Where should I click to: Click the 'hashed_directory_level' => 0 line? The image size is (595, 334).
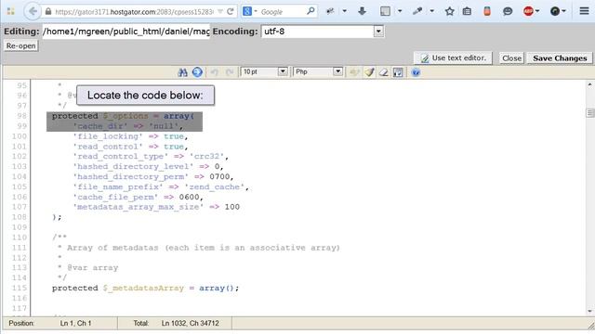pyautogui.click(x=148, y=167)
